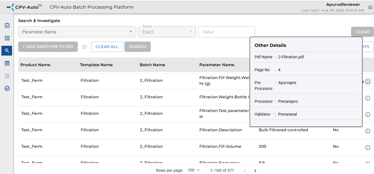Click the Value input field
The height and width of the screenshot is (174, 374).
(x=227, y=32)
